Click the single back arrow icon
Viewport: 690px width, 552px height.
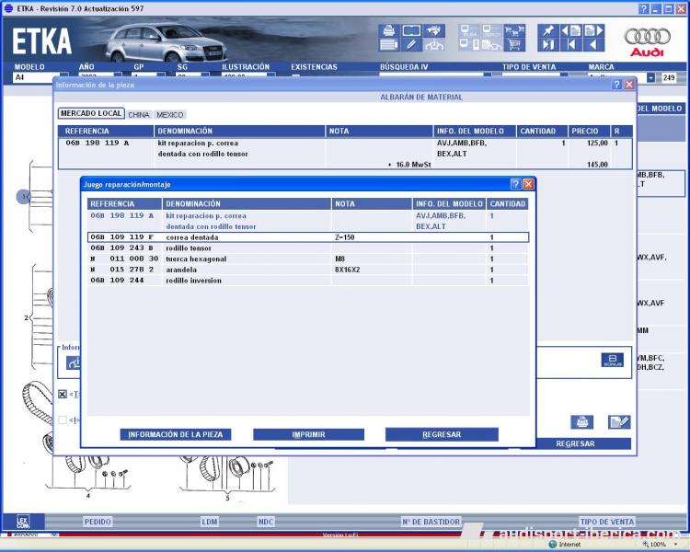point(593,45)
